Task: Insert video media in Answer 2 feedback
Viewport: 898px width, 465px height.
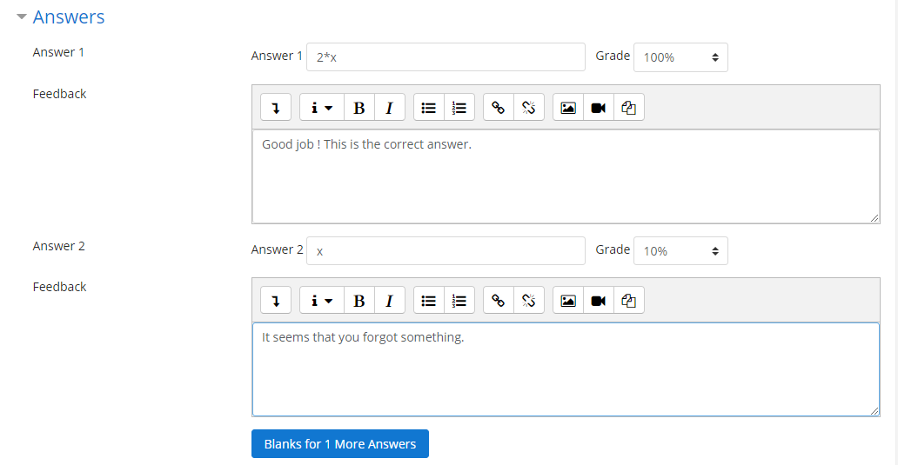Action: pos(598,301)
